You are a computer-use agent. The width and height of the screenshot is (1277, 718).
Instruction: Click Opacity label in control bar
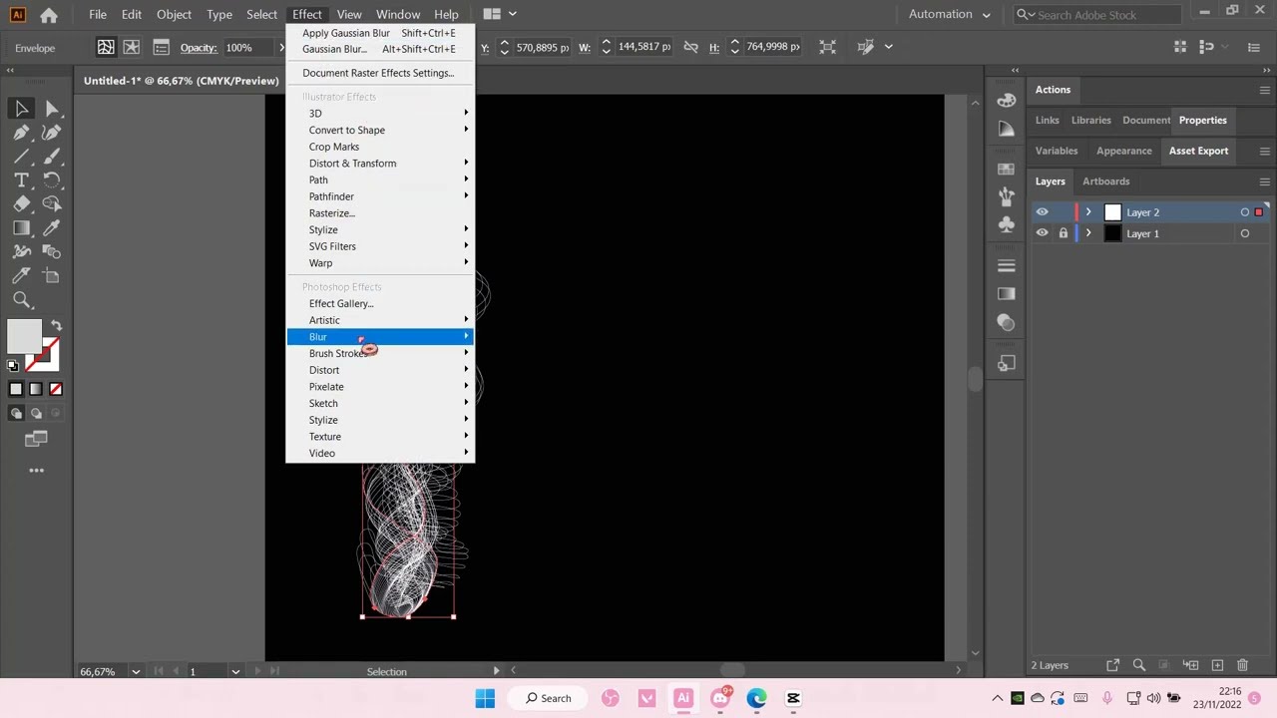199,48
